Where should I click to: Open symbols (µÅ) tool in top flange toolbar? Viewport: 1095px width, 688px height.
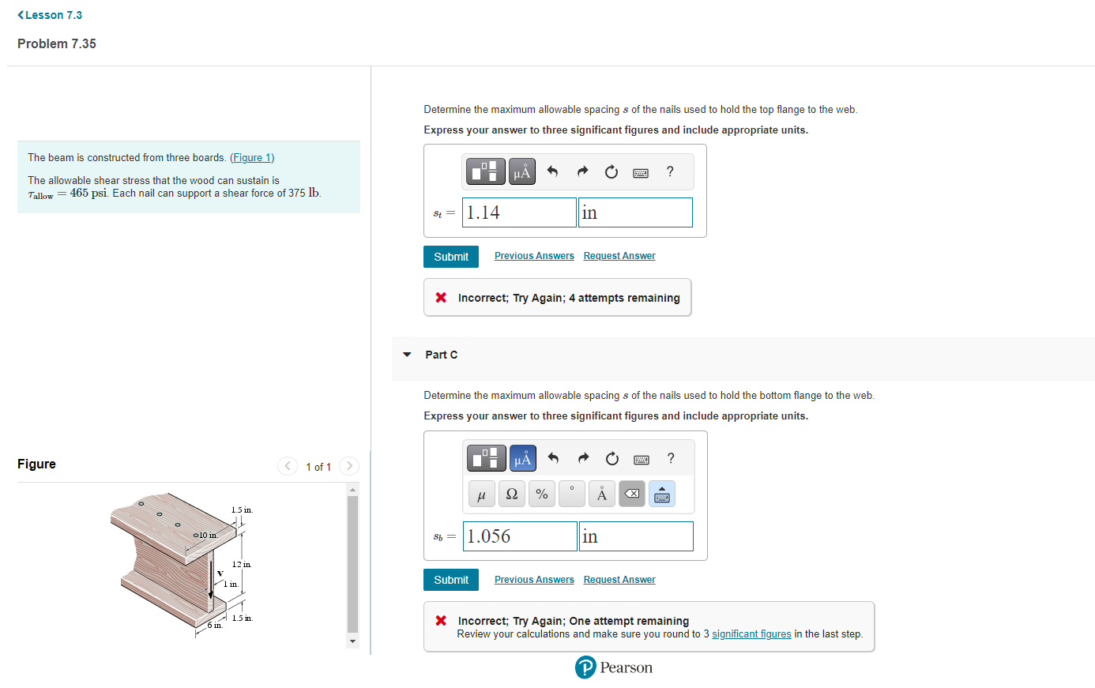(x=522, y=171)
